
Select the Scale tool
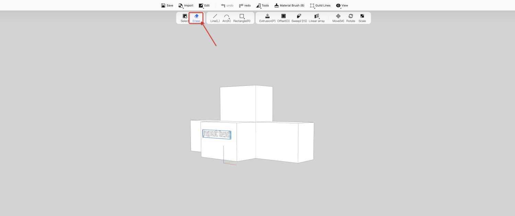pos(362,18)
